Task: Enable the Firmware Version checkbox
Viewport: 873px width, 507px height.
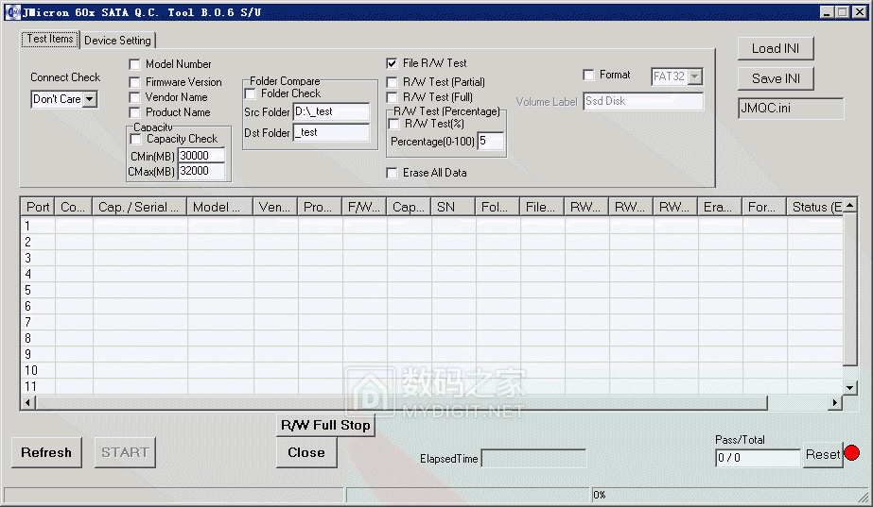Action: coord(134,82)
